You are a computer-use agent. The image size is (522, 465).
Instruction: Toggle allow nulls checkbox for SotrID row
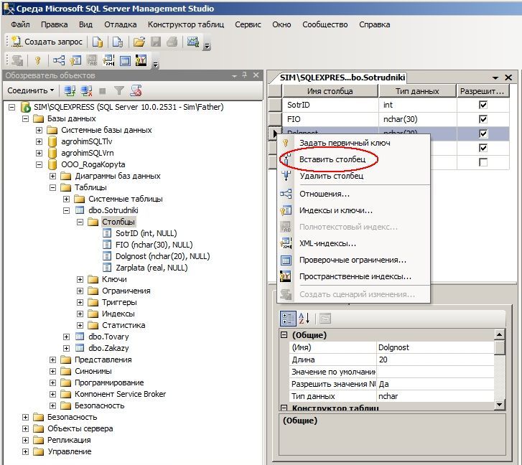[x=483, y=105]
